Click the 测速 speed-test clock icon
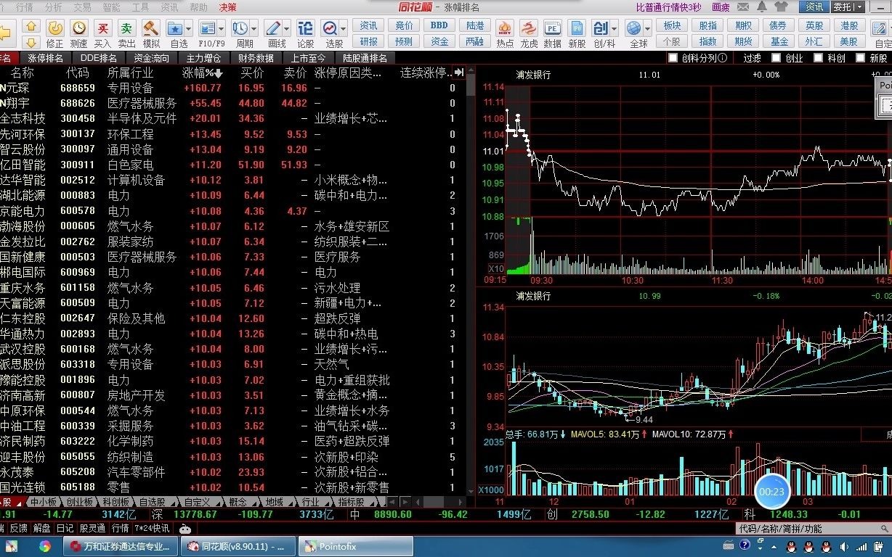Image resolution: width=892 pixels, height=557 pixels. click(79, 29)
